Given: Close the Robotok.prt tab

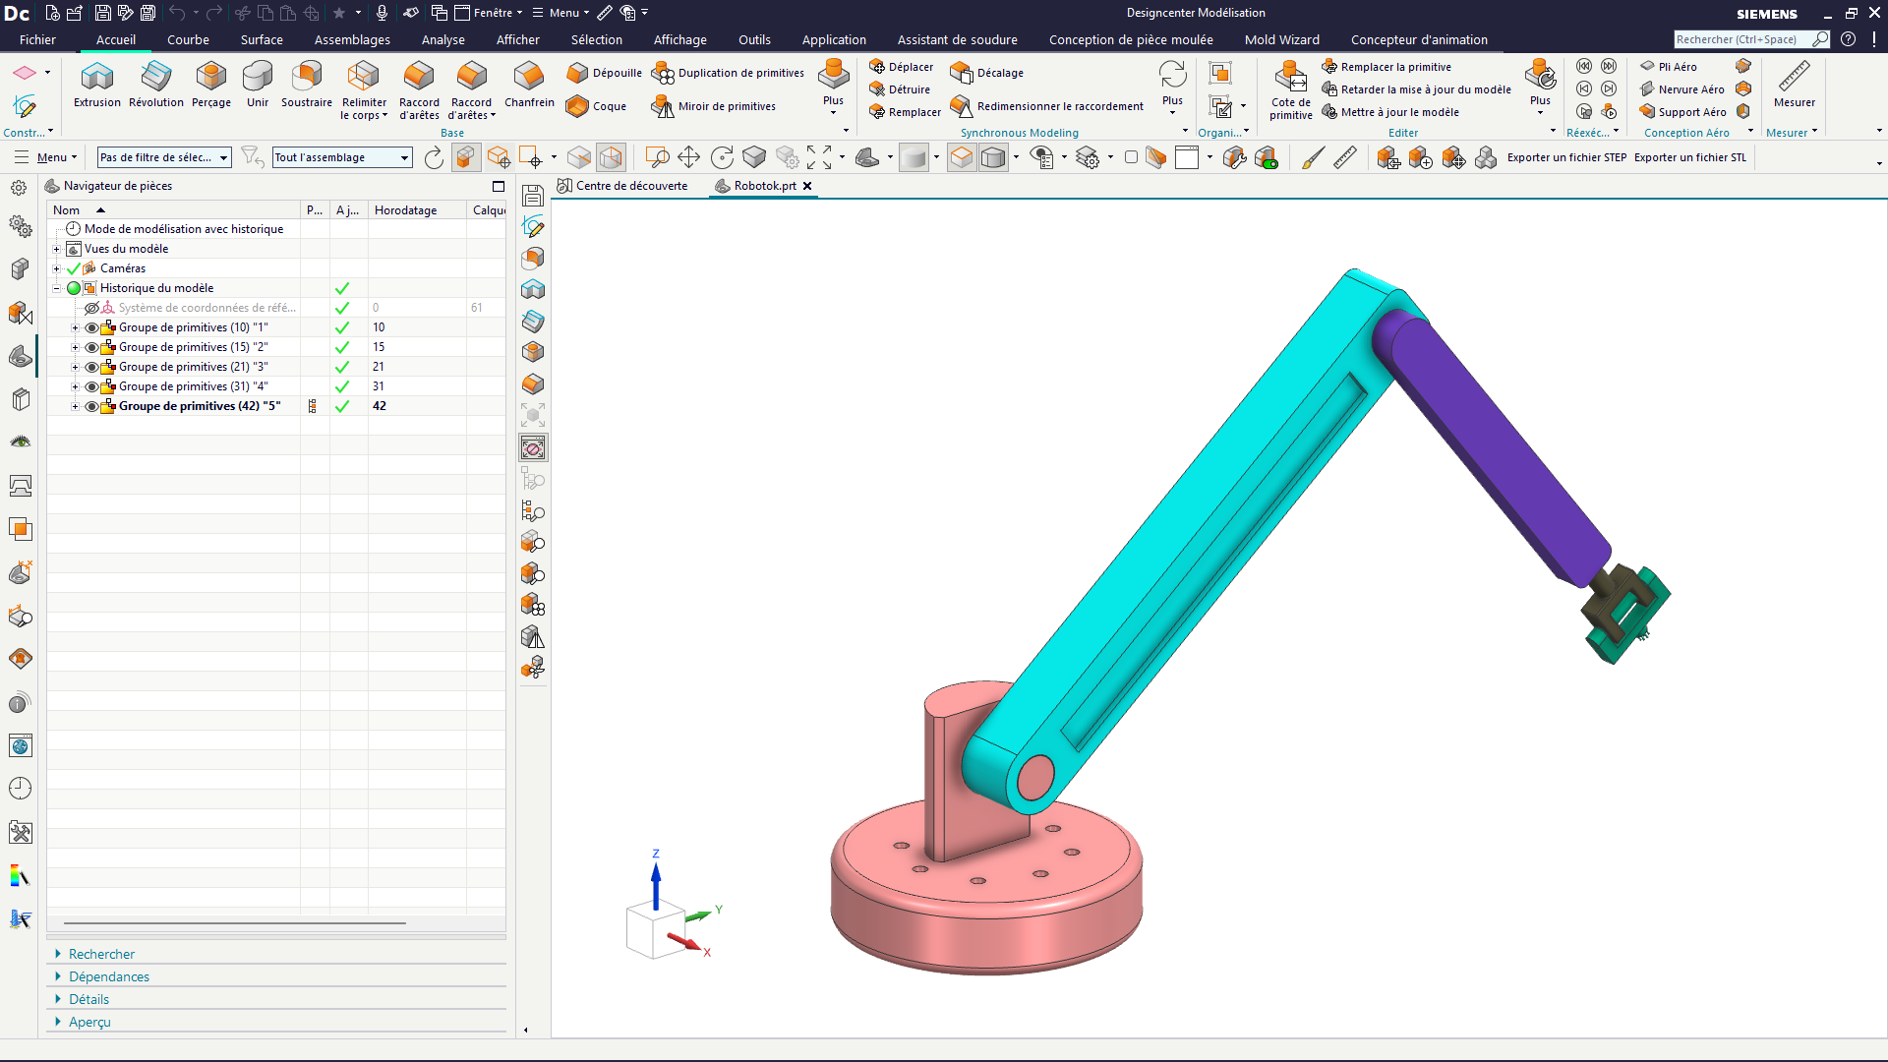Looking at the screenshot, I should 807,186.
